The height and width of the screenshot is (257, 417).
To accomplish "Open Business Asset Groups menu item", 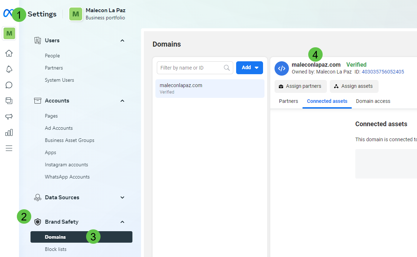I will pyautogui.click(x=70, y=141).
